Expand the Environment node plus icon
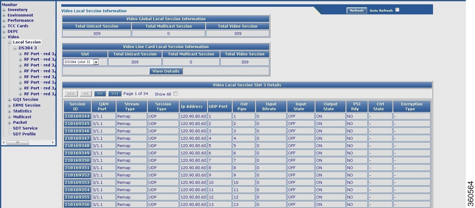475x208 pixels. (x=4, y=15)
